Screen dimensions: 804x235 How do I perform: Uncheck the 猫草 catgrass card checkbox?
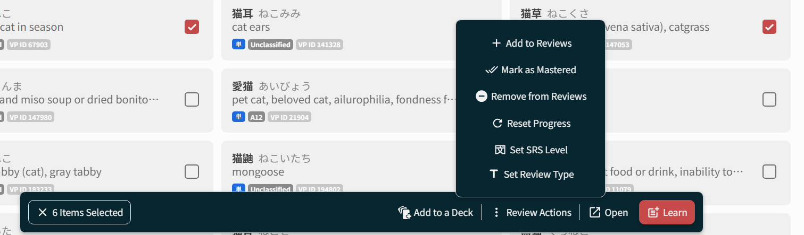tap(769, 27)
